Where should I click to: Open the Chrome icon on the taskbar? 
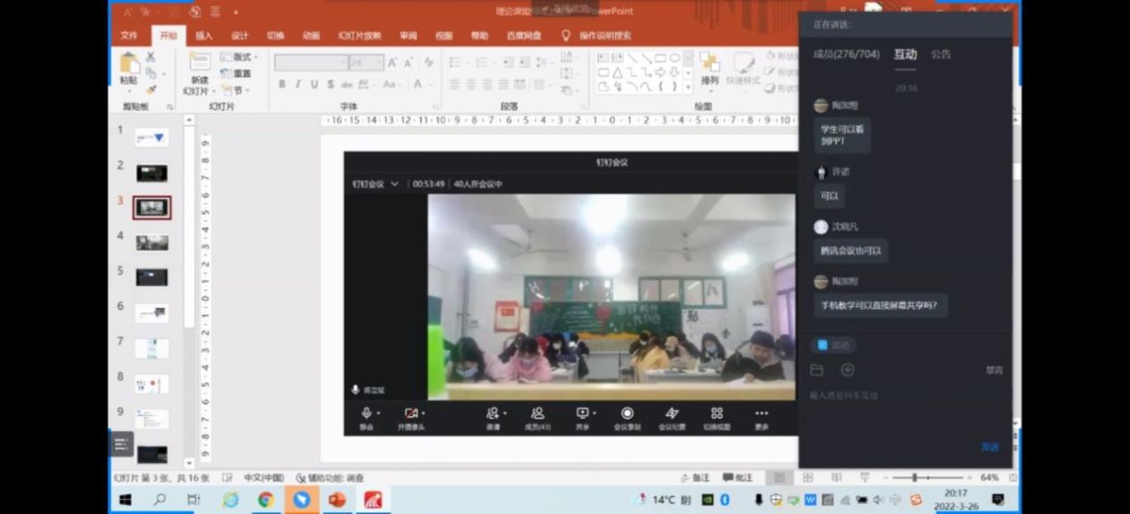point(265,500)
